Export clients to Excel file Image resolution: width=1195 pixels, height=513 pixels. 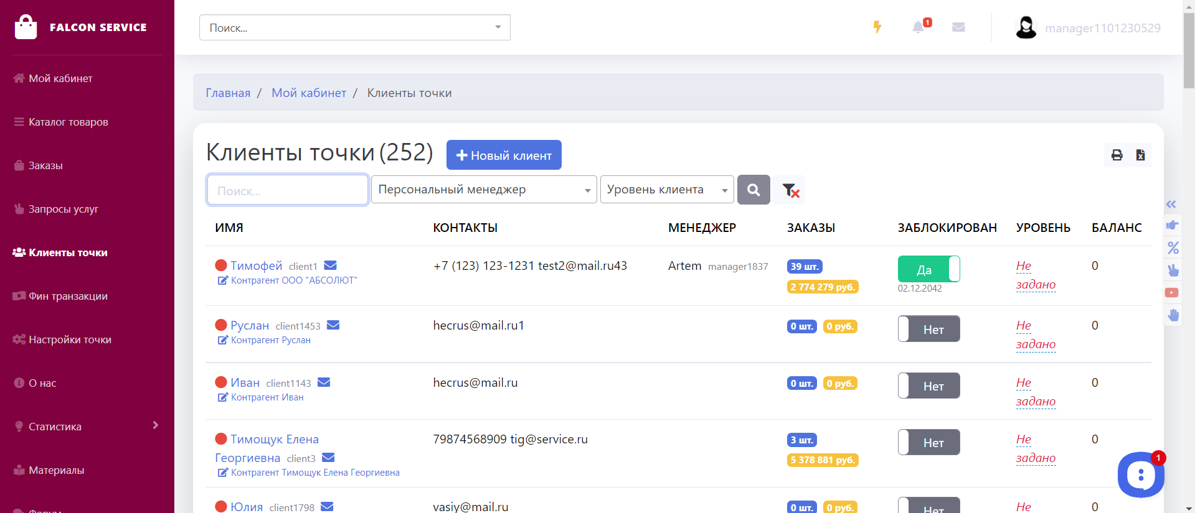(x=1140, y=155)
